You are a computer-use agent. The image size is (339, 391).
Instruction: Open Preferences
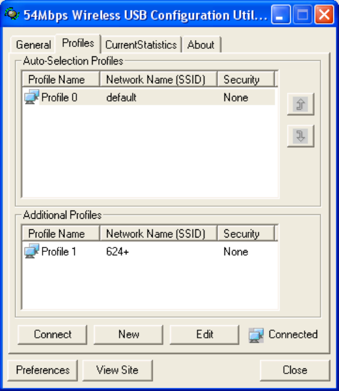43,370
